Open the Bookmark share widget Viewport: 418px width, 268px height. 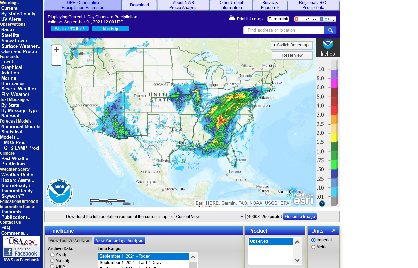(315, 19)
